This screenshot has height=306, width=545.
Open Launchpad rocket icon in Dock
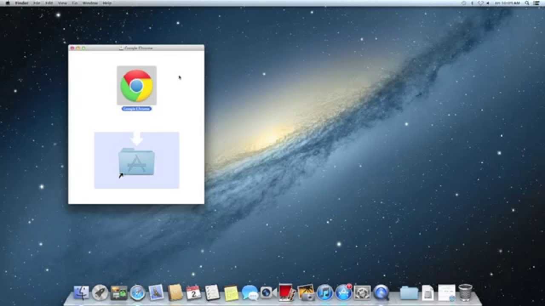click(x=100, y=292)
